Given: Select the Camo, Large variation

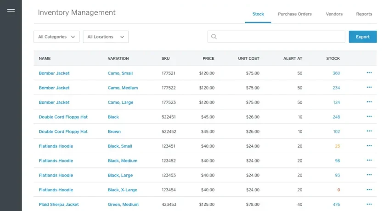Looking at the screenshot, I should [121, 103].
